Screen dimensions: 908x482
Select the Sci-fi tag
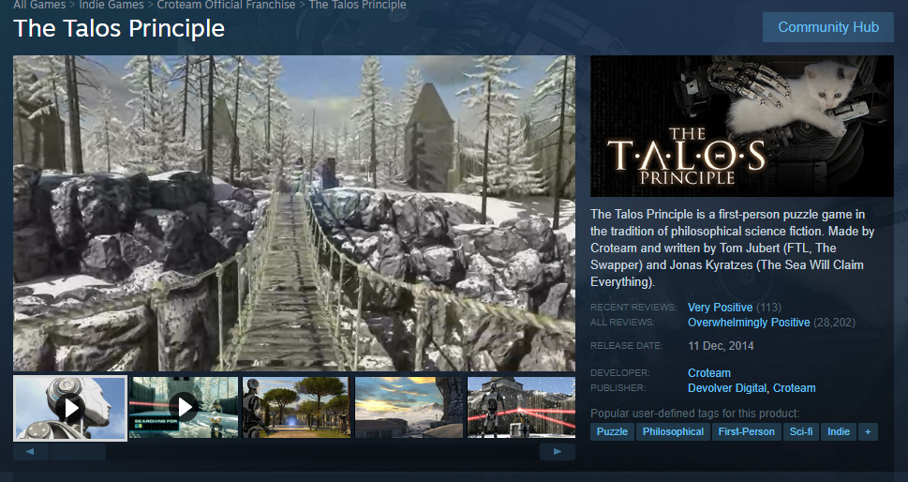(801, 431)
